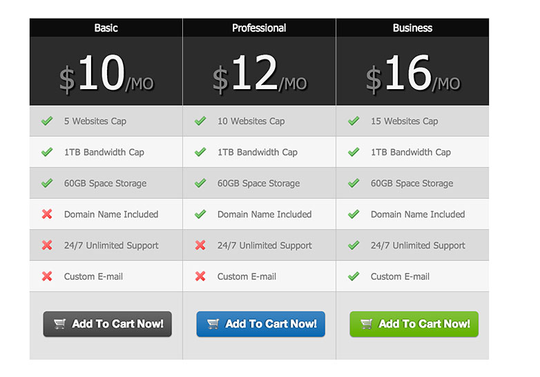The width and height of the screenshot is (540, 377).
Task: Click Professional plan 60GB Space Storage checkmark
Action: pos(200,183)
